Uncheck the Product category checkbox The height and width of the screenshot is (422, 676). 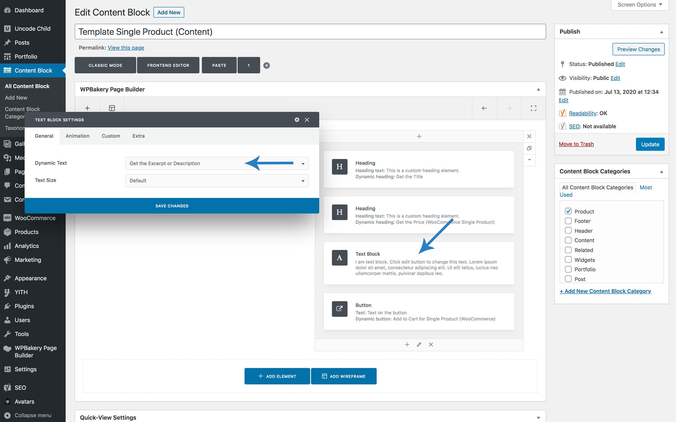pyautogui.click(x=568, y=211)
